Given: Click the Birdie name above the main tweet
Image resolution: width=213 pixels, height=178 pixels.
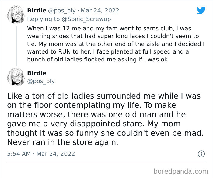Looking at the screenshot, I should 37,73.
